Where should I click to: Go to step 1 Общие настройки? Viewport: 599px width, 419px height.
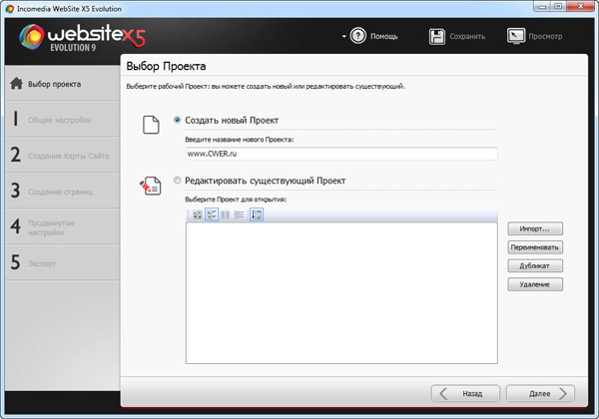[56, 121]
